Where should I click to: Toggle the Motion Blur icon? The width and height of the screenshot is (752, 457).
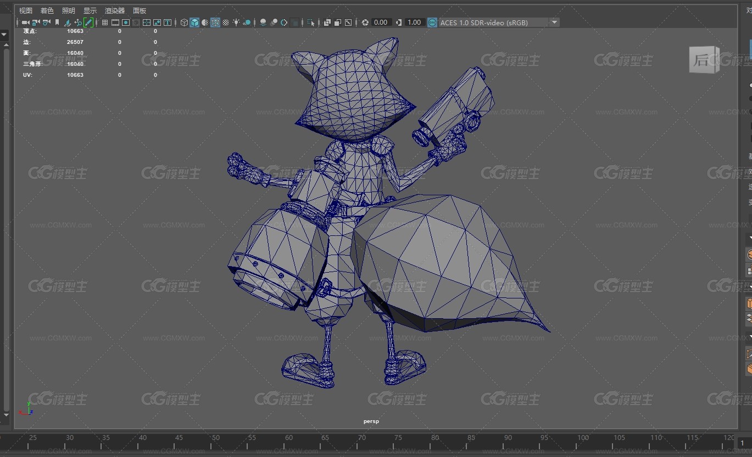pyautogui.click(x=274, y=22)
